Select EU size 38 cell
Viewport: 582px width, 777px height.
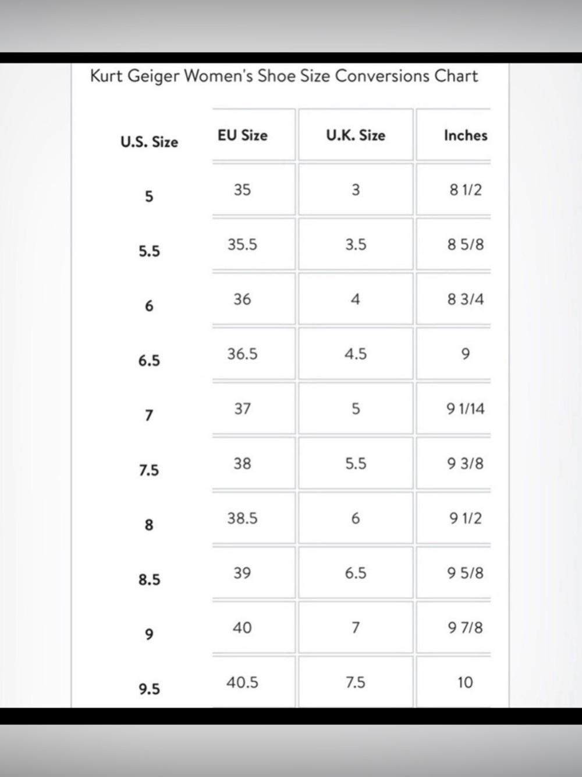254,463
